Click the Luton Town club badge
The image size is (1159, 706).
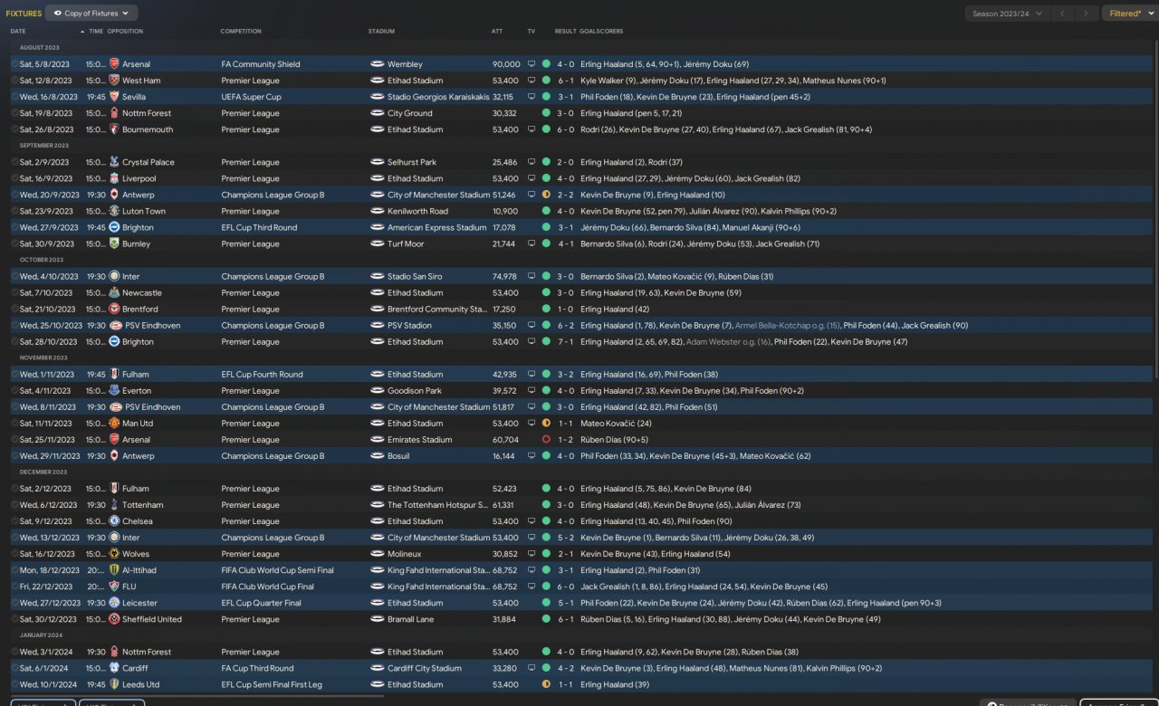(114, 211)
